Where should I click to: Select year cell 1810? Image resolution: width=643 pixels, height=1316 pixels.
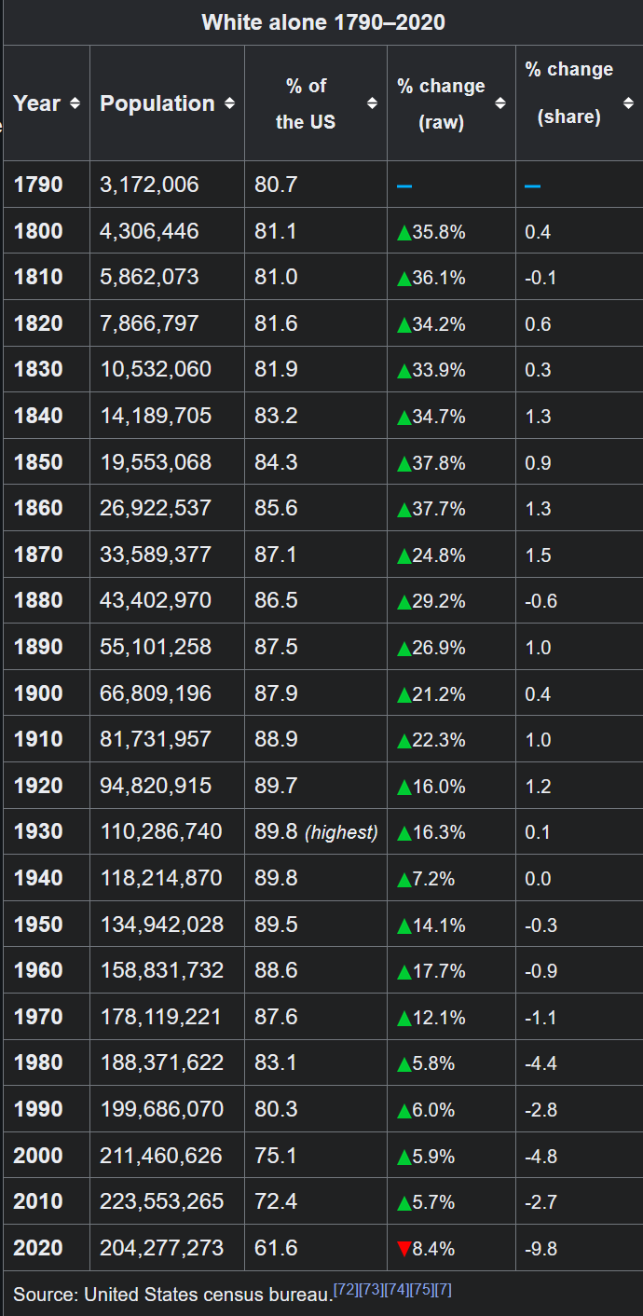(38, 277)
